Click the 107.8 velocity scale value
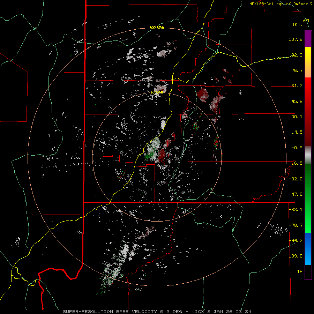Image resolution: width=314 pixels, height=314 pixels. click(296, 39)
